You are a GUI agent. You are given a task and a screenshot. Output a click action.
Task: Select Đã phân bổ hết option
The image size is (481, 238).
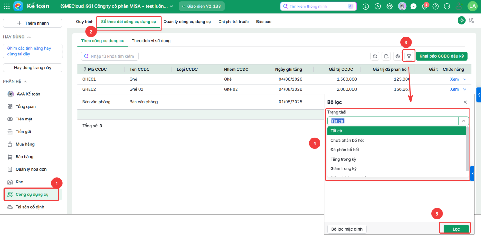tap(397, 150)
